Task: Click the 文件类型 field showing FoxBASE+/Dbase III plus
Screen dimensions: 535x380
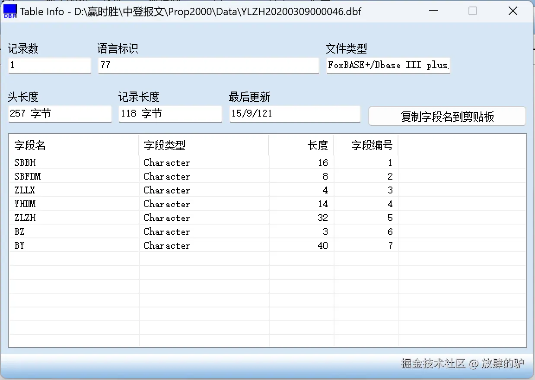Action: (388, 66)
